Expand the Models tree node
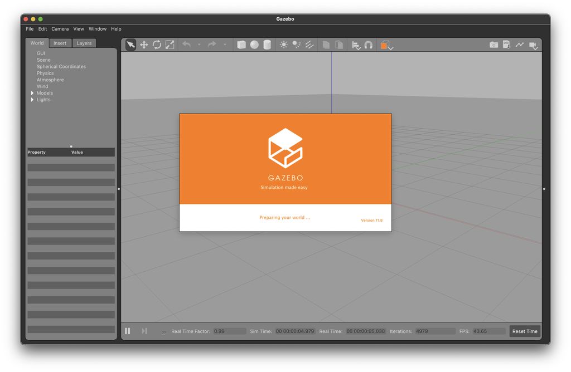 pos(32,93)
